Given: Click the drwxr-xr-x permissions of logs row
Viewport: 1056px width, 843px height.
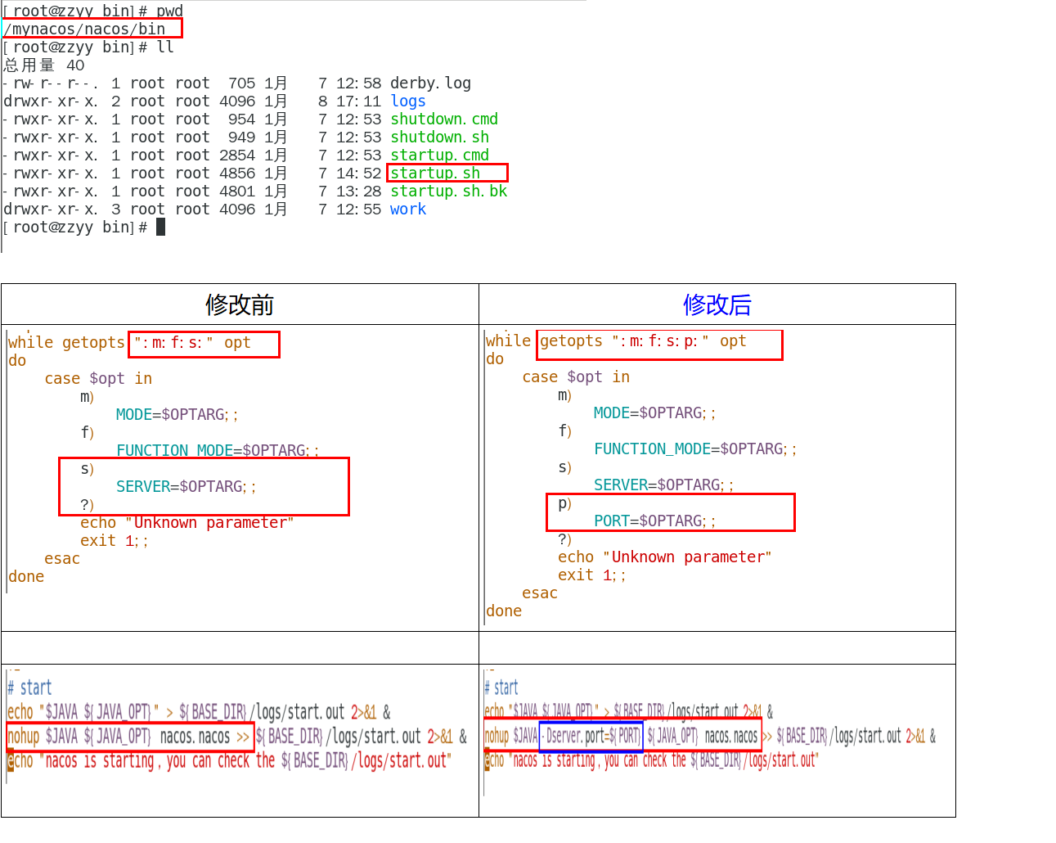Looking at the screenshot, I should [x=51, y=101].
